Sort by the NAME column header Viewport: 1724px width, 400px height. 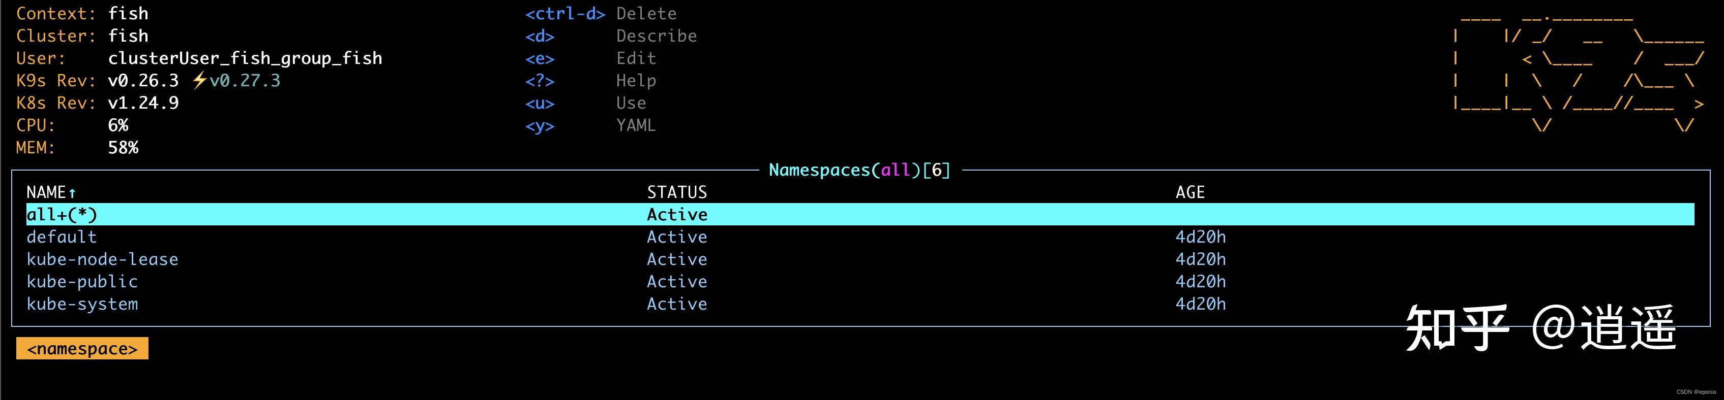click(x=45, y=192)
